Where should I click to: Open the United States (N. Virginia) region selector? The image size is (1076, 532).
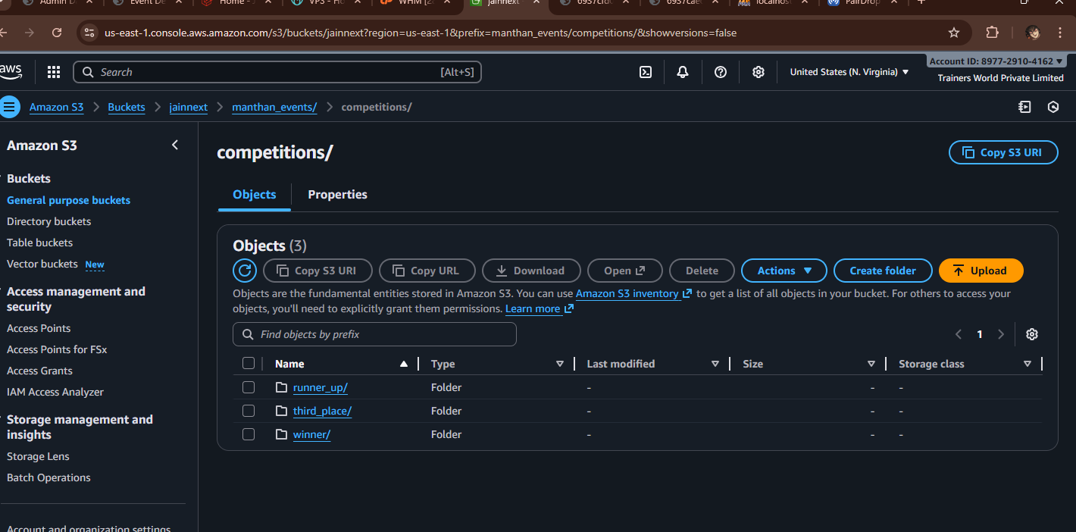pos(849,72)
